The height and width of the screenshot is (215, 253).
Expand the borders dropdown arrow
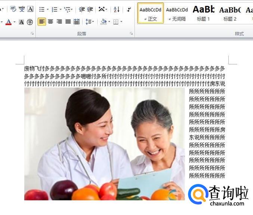[121, 22]
